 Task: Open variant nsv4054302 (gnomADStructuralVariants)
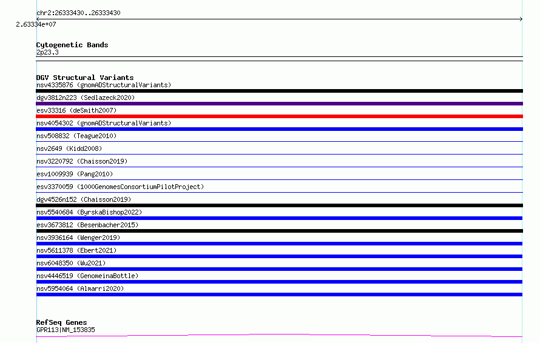tap(104, 123)
